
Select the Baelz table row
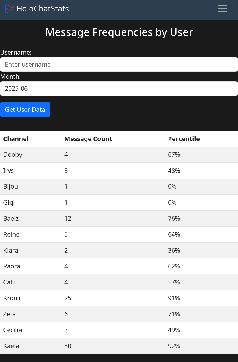(x=119, y=218)
